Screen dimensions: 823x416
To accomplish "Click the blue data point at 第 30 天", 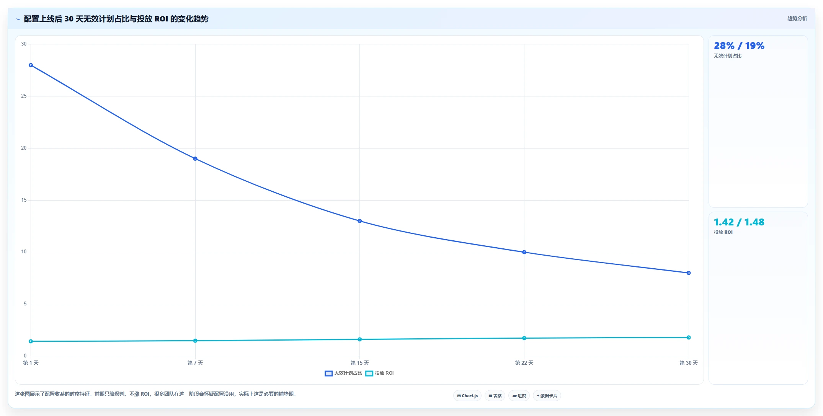I will point(689,273).
